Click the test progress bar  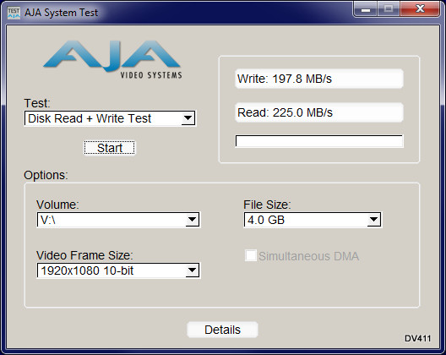tap(319, 141)
